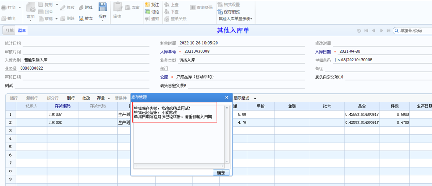Click the 批注 annotation icon
This screenshot has width=432, height=186.
pos(148,5)
